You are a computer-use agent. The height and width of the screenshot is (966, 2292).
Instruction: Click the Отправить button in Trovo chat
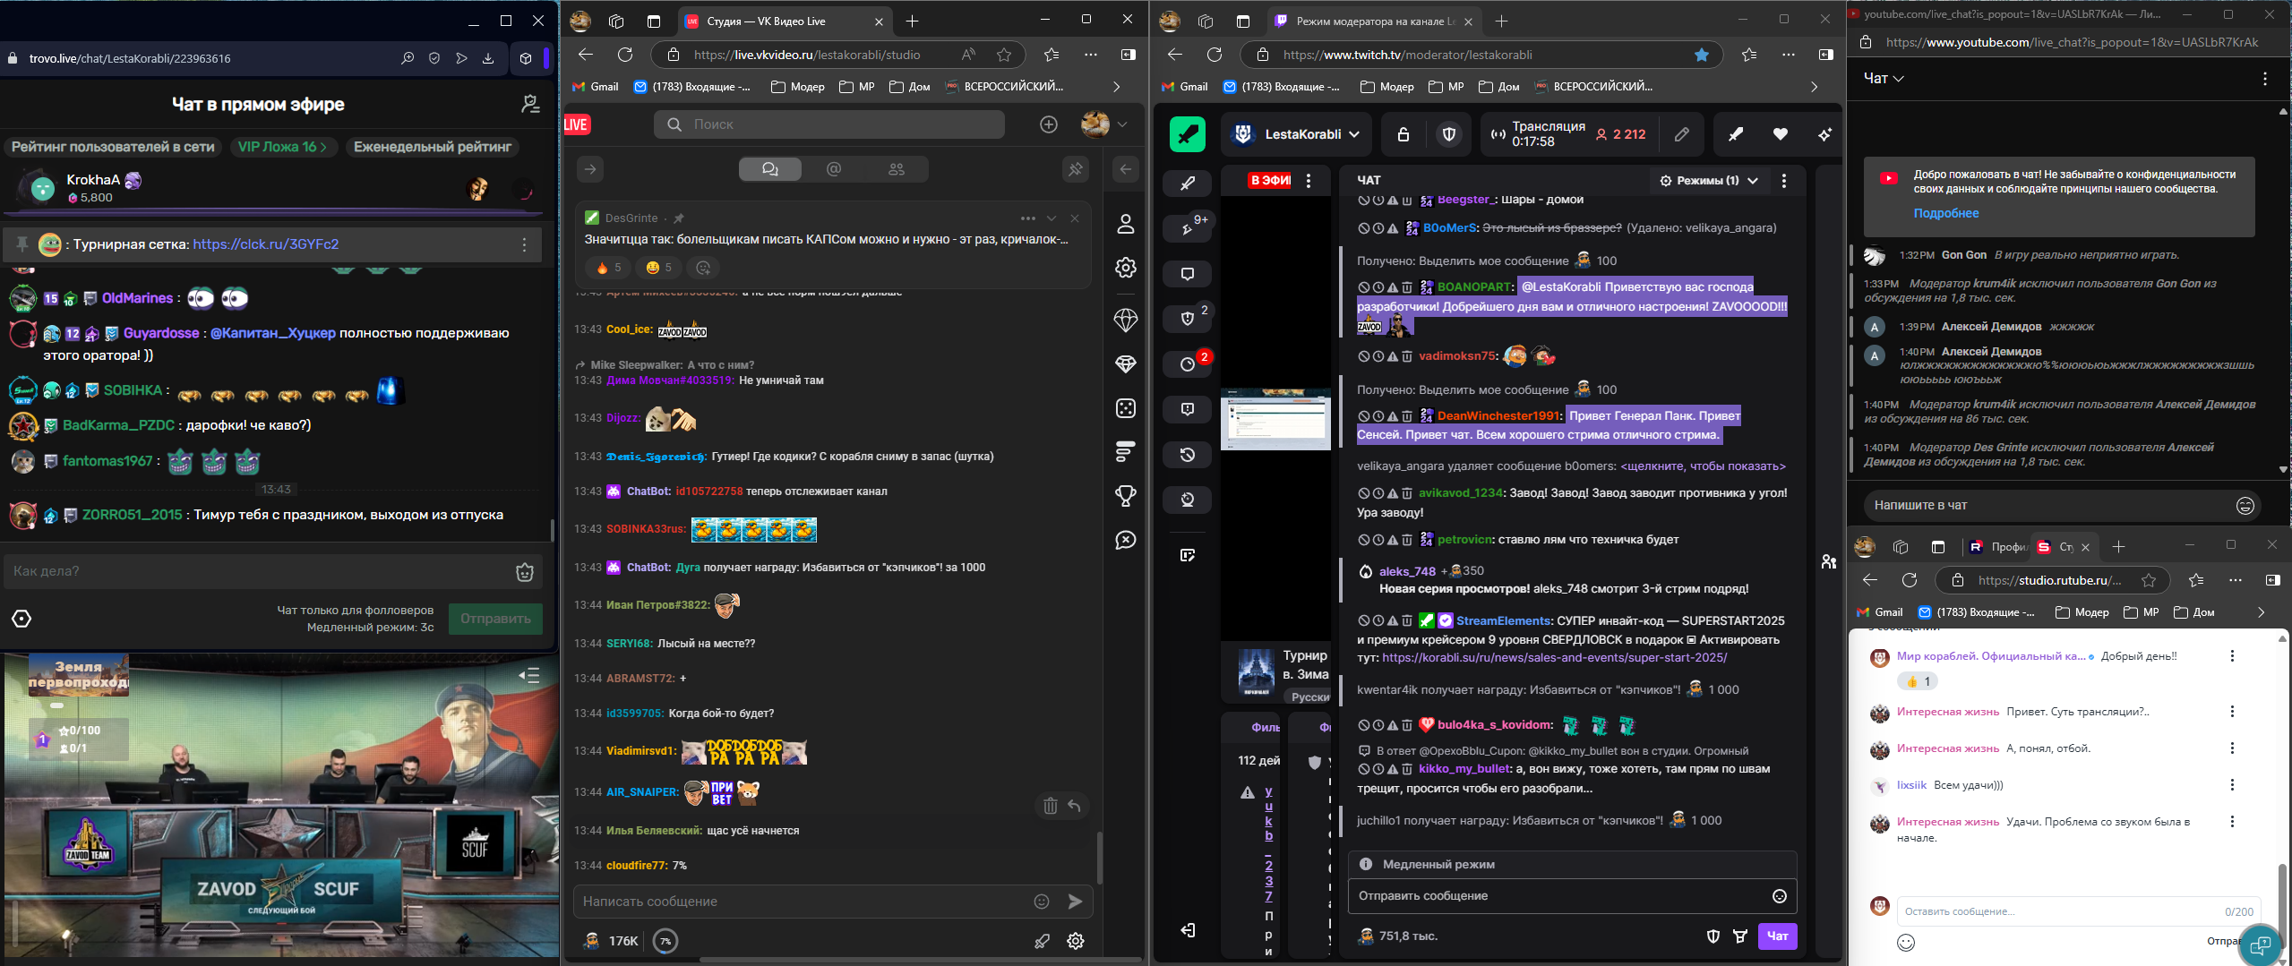495,619
